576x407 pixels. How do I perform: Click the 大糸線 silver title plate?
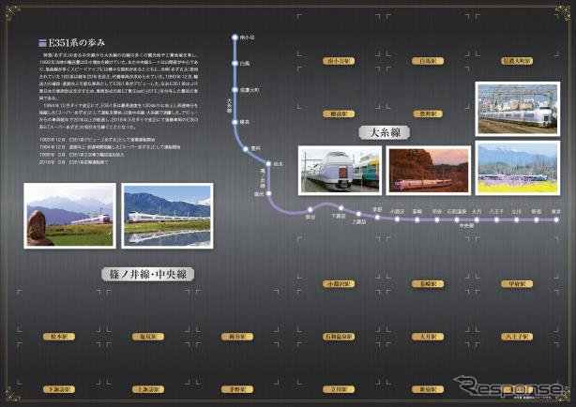coord(385,132)
